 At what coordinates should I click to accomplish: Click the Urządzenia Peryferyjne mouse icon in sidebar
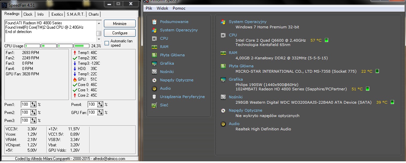(x=154, y=97)
